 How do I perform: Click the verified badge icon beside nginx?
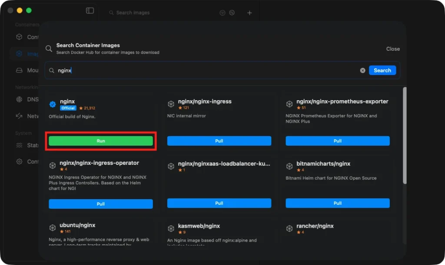[x=53, y=104]
